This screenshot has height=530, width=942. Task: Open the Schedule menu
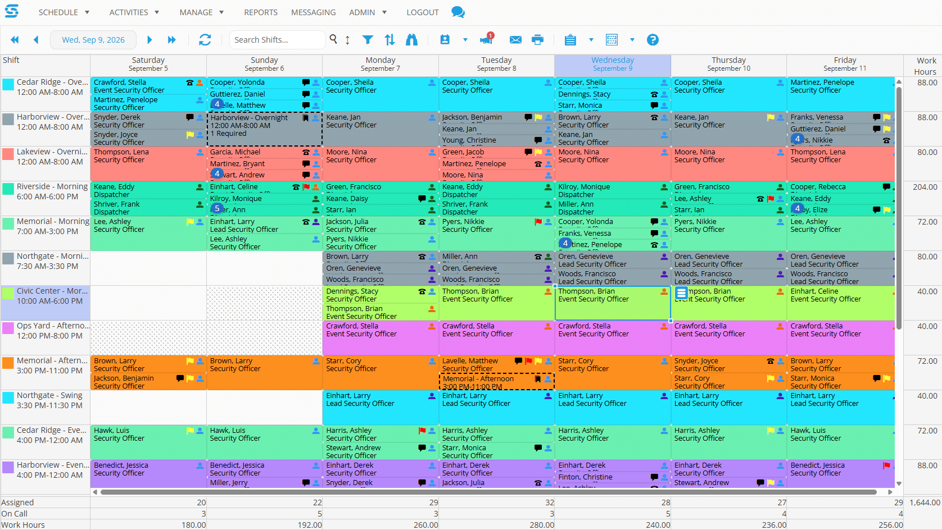[x=58, y=12]
